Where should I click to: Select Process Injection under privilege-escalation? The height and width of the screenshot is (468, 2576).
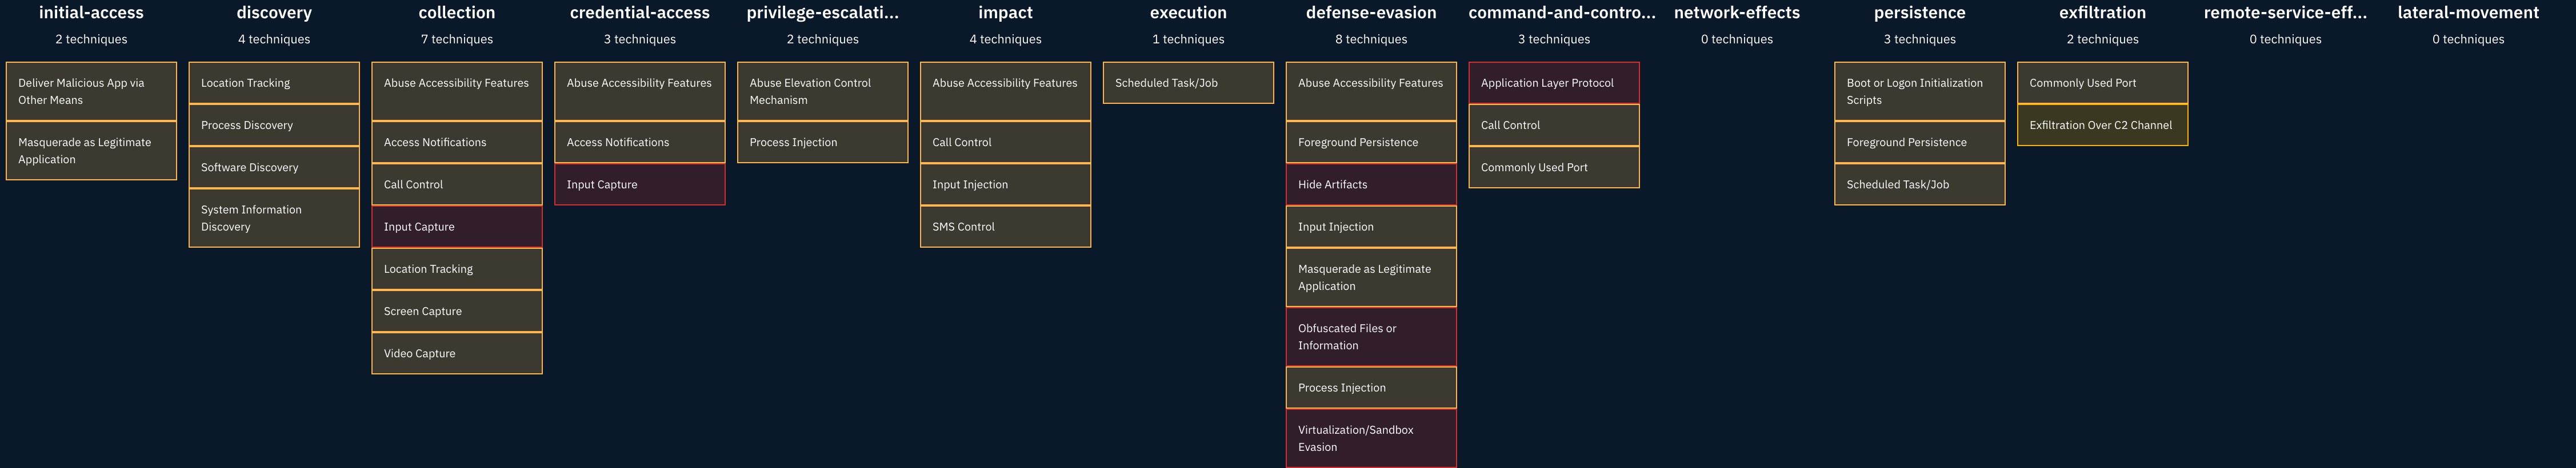click(x=822, y=143)
